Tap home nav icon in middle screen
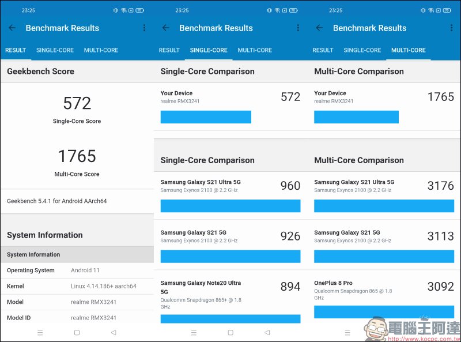This screenshot has height=342, width=461. 231,333
